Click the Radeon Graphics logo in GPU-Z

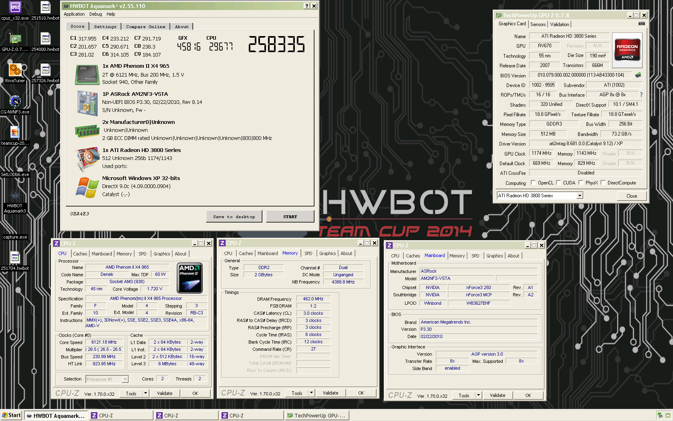(627, 50)
